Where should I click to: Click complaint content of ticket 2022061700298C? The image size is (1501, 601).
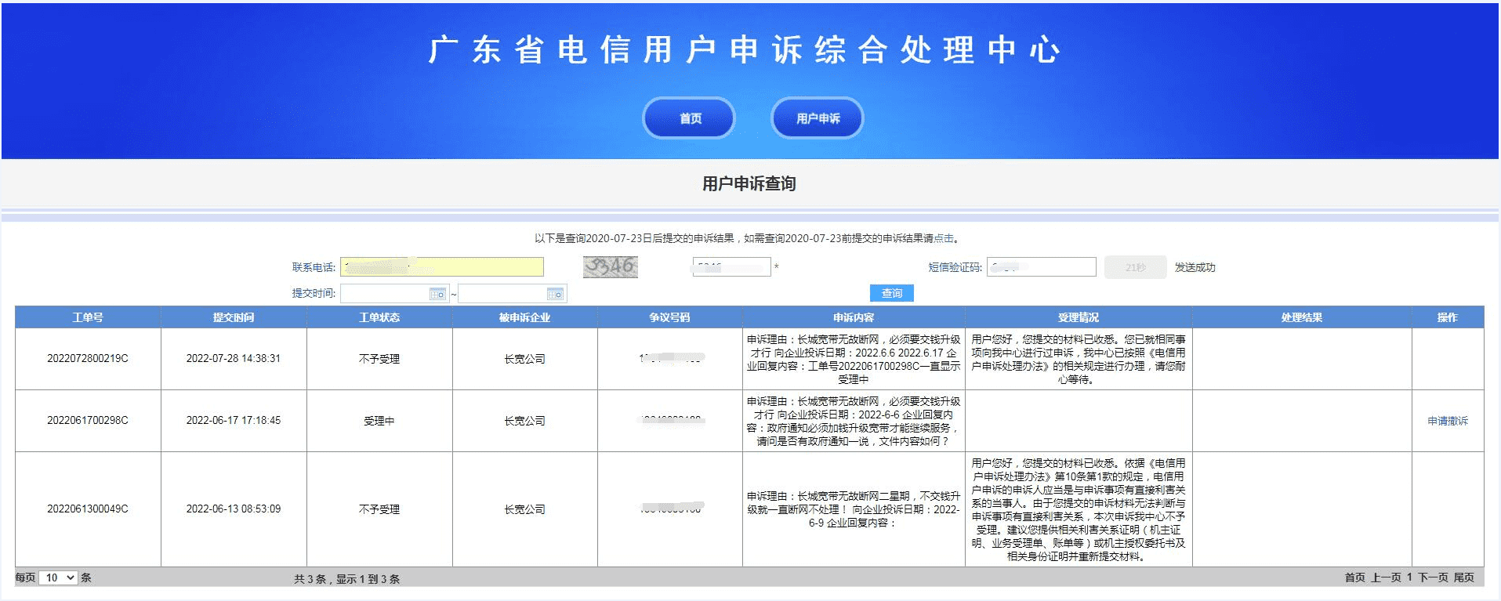(x=854, y=421)
